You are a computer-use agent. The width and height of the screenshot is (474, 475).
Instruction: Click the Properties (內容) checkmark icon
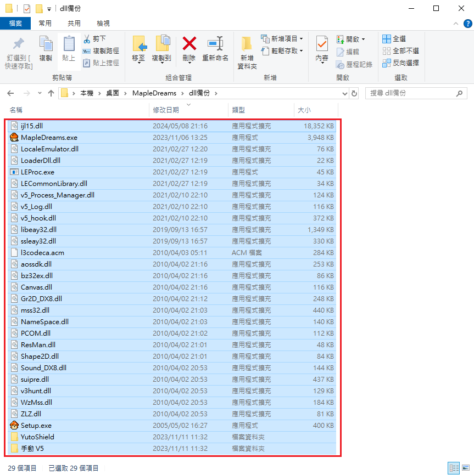click(322, 44)
